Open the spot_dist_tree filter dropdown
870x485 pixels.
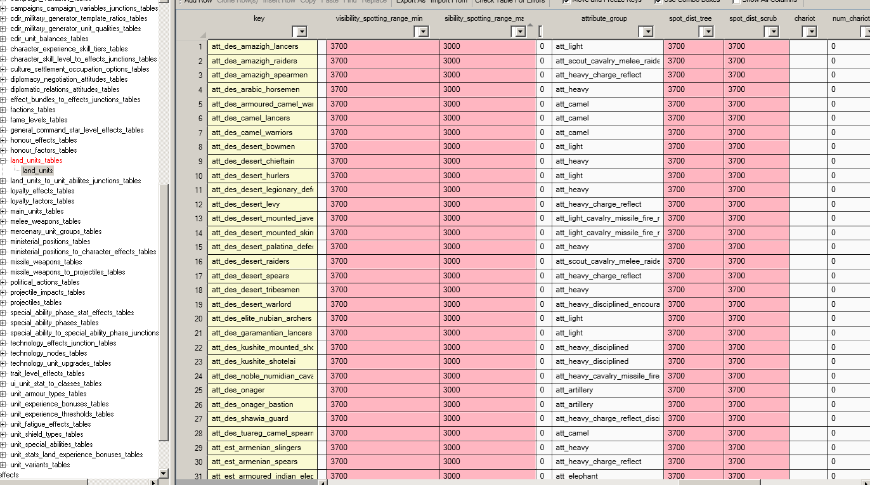click(706, 32)
